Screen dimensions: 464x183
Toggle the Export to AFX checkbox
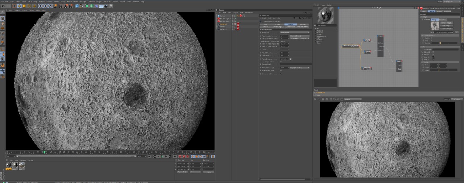[281, 74]
